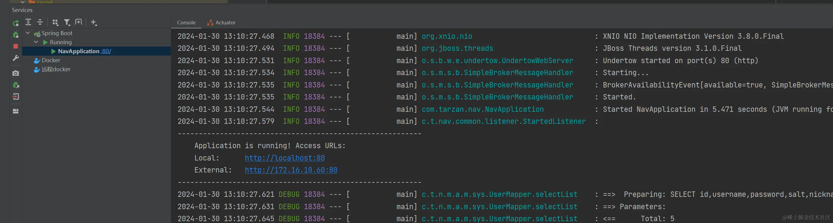Click green run icon beside Running
This screenshot has width=833, height=223.
[x=45, y=42]
